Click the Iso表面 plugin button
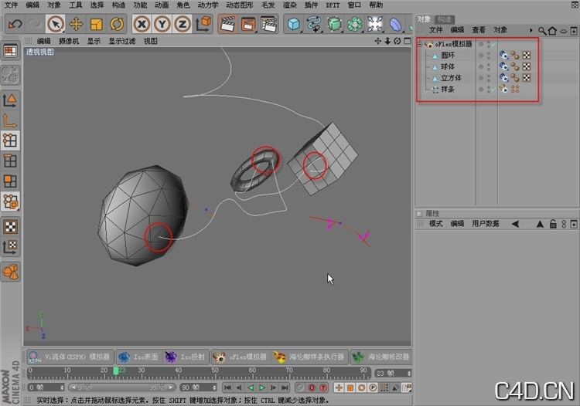The image size is (580, 406). point(138,357)
